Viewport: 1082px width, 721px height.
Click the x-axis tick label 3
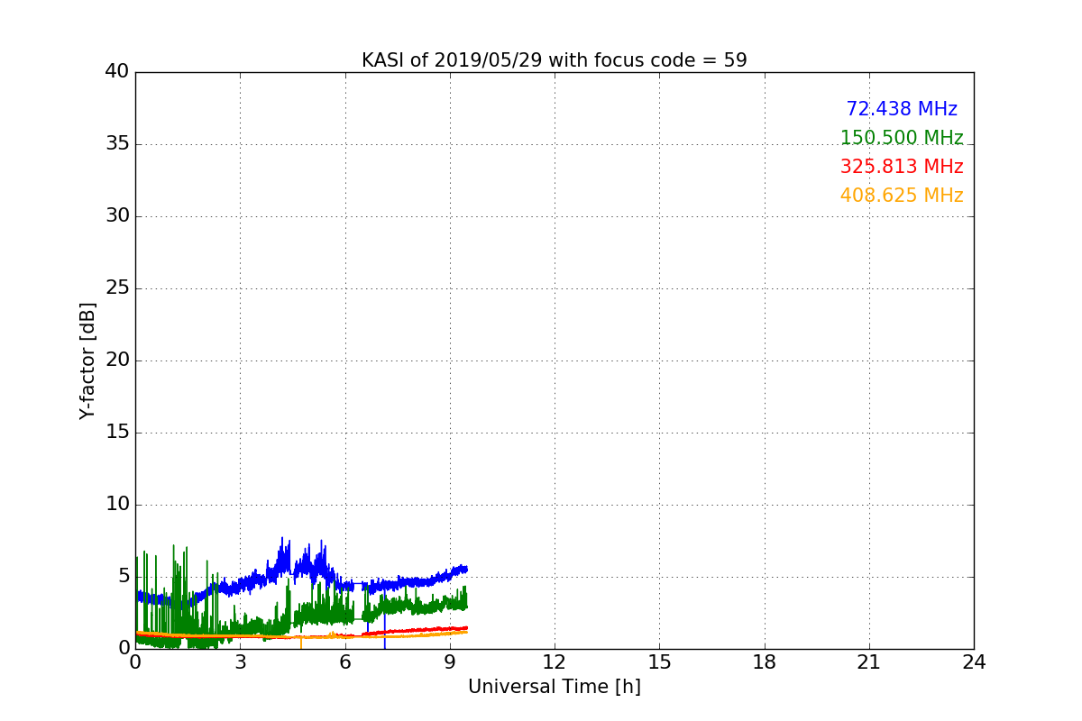240,662
